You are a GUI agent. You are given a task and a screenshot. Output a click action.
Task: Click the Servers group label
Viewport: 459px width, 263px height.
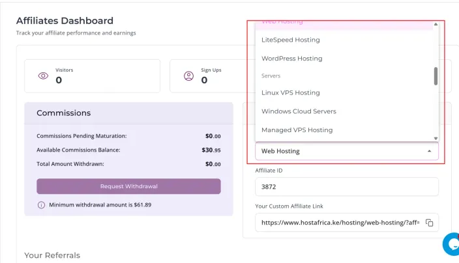271,76
